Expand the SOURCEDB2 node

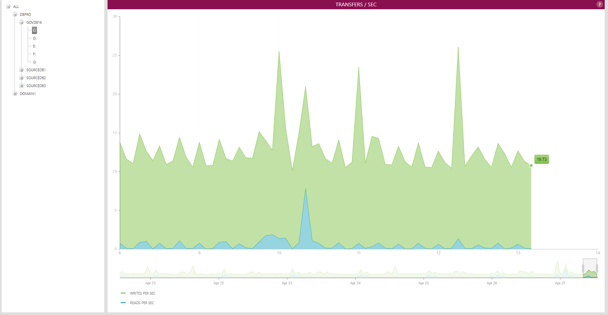coord(21,78)
